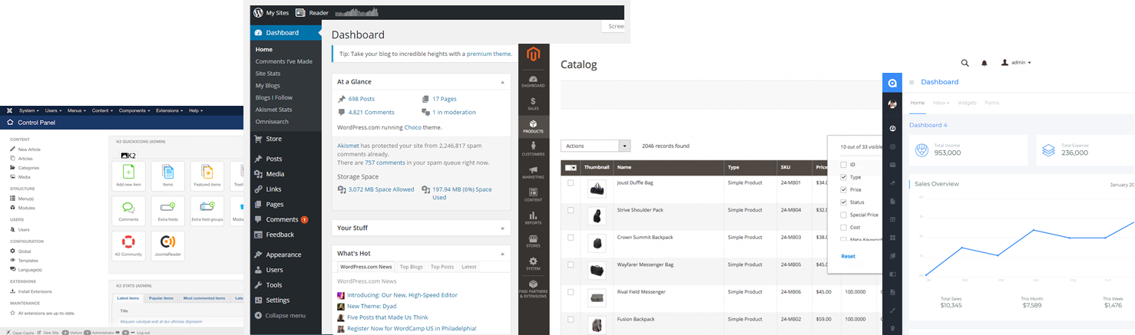Screen dimensions: 1135x335
Task: Open the Joomla Components menu dropdown
Action: pyautogui.click(x=134, y=110)
